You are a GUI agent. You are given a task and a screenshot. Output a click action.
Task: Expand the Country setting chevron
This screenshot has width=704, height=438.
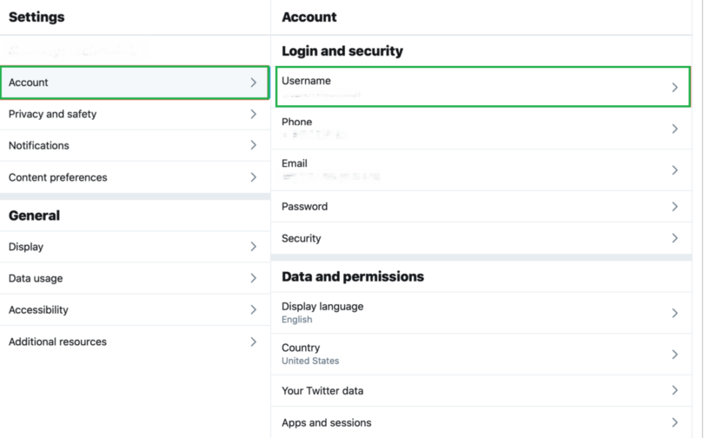point(674,354)
